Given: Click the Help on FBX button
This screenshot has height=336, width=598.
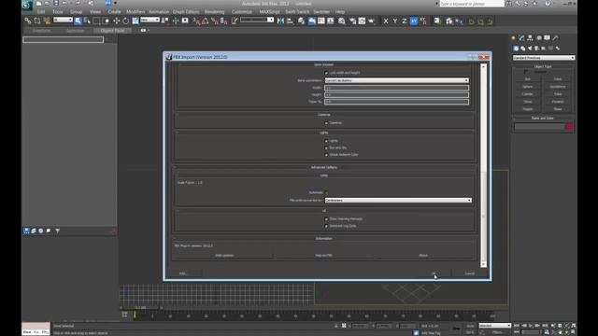Looking at the screenshot, I should (x=324, y=255).
